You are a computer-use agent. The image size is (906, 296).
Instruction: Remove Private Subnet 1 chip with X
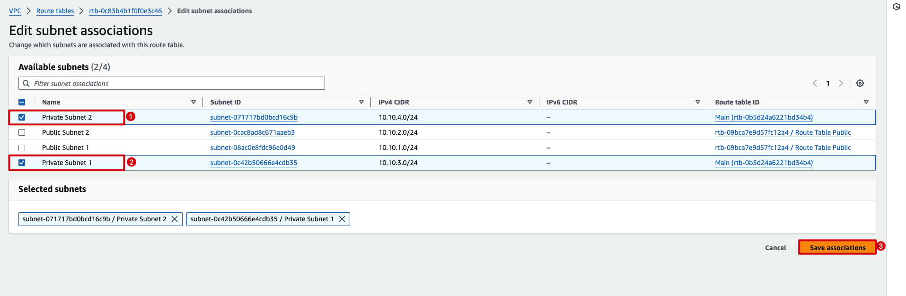[x=342, y=219]
